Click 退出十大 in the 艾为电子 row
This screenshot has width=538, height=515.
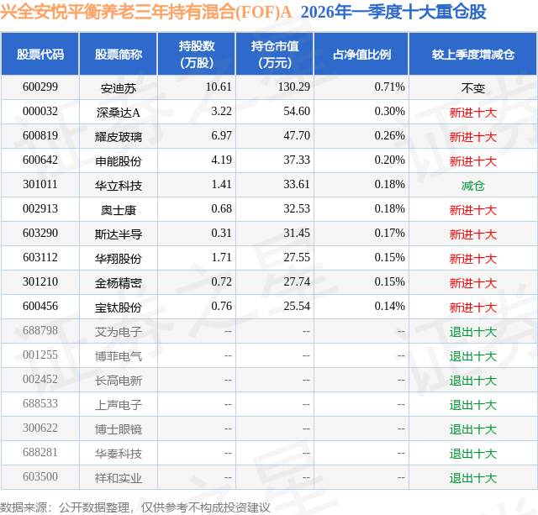pos(473,332)
